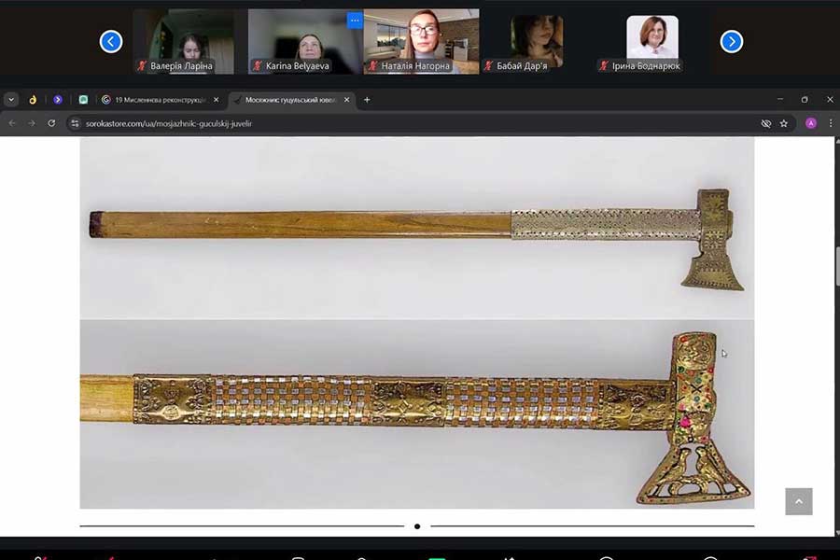Show next participants with right arrow

pyautogui.click(x=731, y=41)
